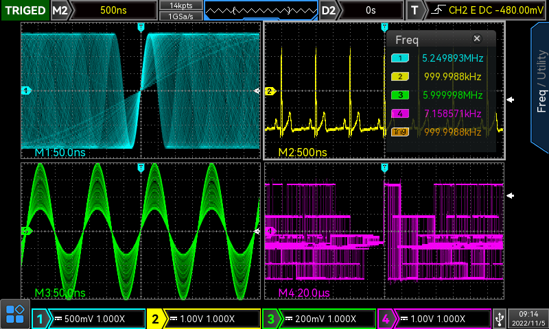The width and height of the screenshot is (549, 329).
Task: Tap the T trigger label
Action: coord(414,10)
